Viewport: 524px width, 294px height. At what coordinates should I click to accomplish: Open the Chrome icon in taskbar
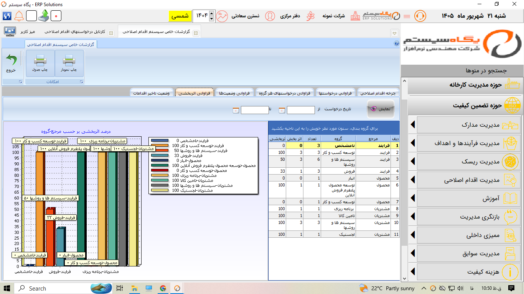click(x=163, y=288)
